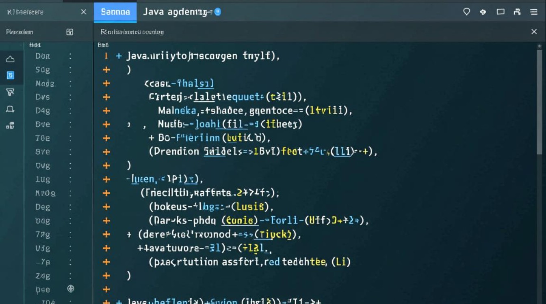Click the sync icon in the title bar
This screenshot has height=304, width=546.
(483, 12)
